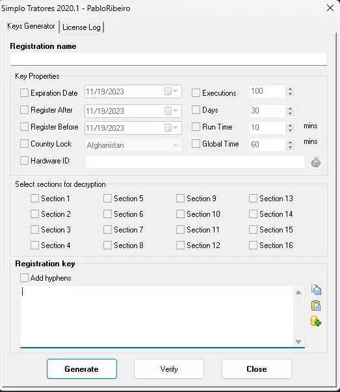340x392 pixels.
Task: Click the Run Time field showing 10
Action: (268, 128)
